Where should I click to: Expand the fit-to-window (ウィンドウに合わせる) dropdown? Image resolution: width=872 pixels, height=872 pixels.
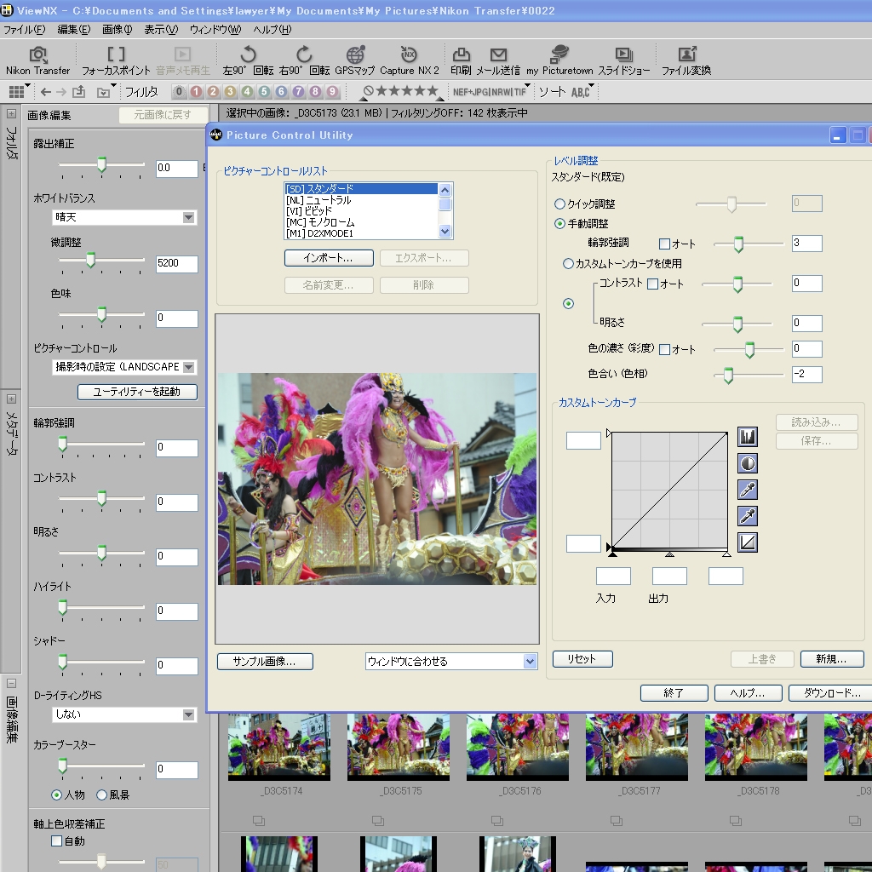(x=530, y=662)
